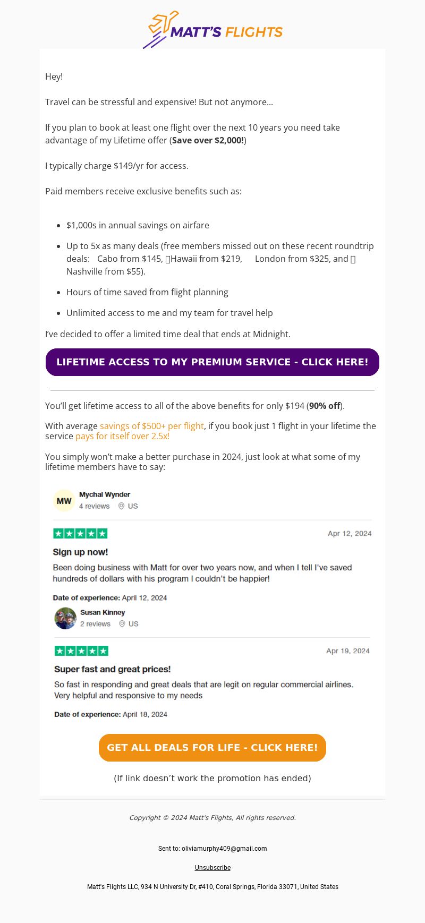Screen dimensions: 425x923
Task: Click reviewer name Susan Kinney
Action: [x=103, y=612]
